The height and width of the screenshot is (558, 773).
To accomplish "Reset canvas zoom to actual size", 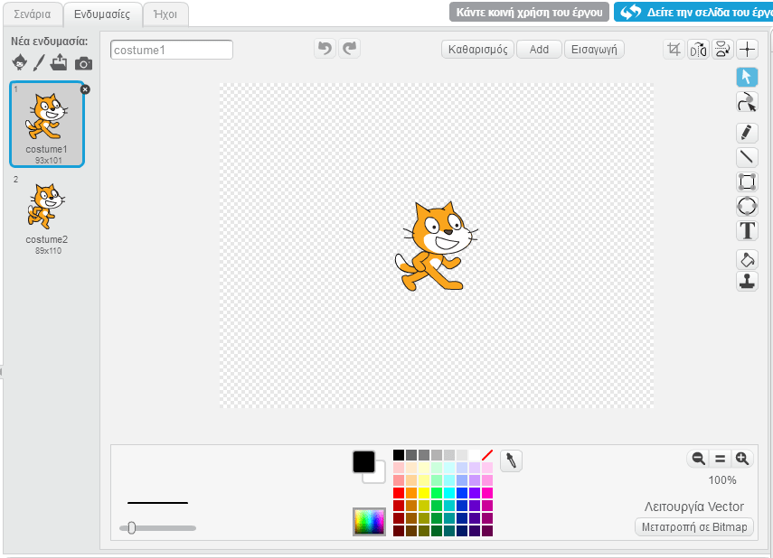I will tap(721, 459).
